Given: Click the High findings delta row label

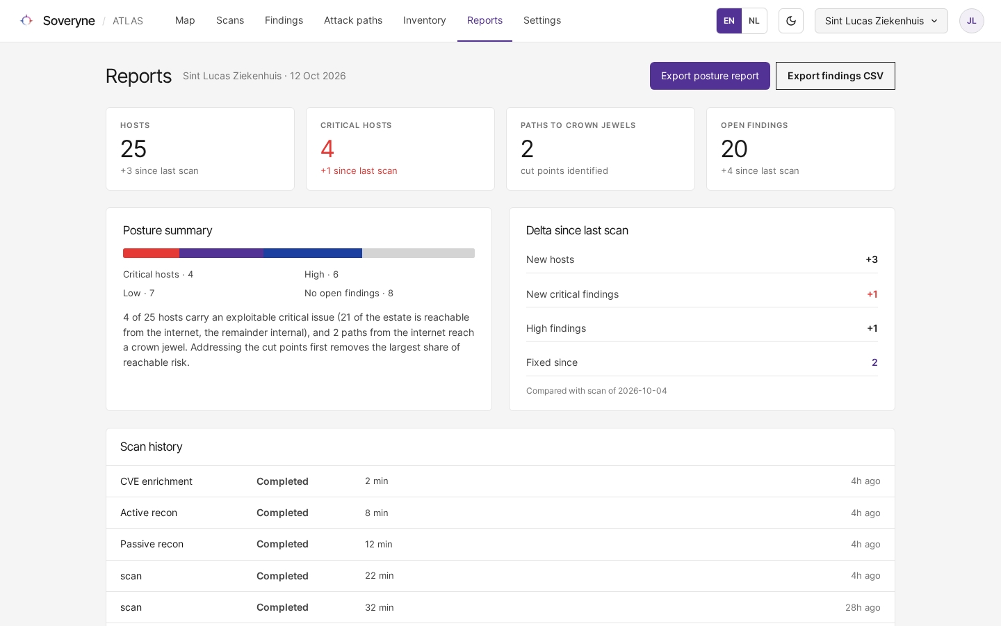Looking at the screenshot, I should [556, 328].
